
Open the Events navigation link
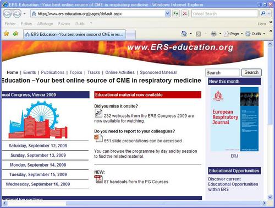coord(30,72)
